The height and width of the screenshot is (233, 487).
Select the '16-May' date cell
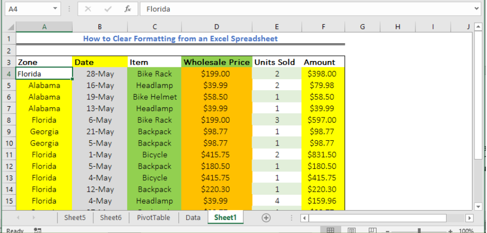100,85
